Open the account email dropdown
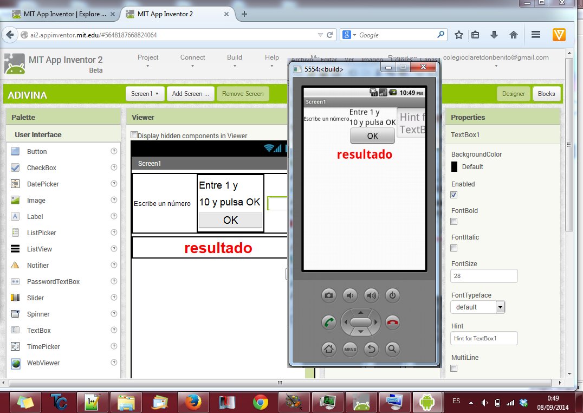583x413 pixels. pos(496,61)
